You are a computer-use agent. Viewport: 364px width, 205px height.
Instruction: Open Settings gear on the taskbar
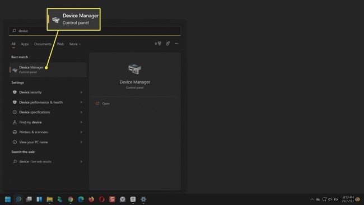tap(143, 199)
